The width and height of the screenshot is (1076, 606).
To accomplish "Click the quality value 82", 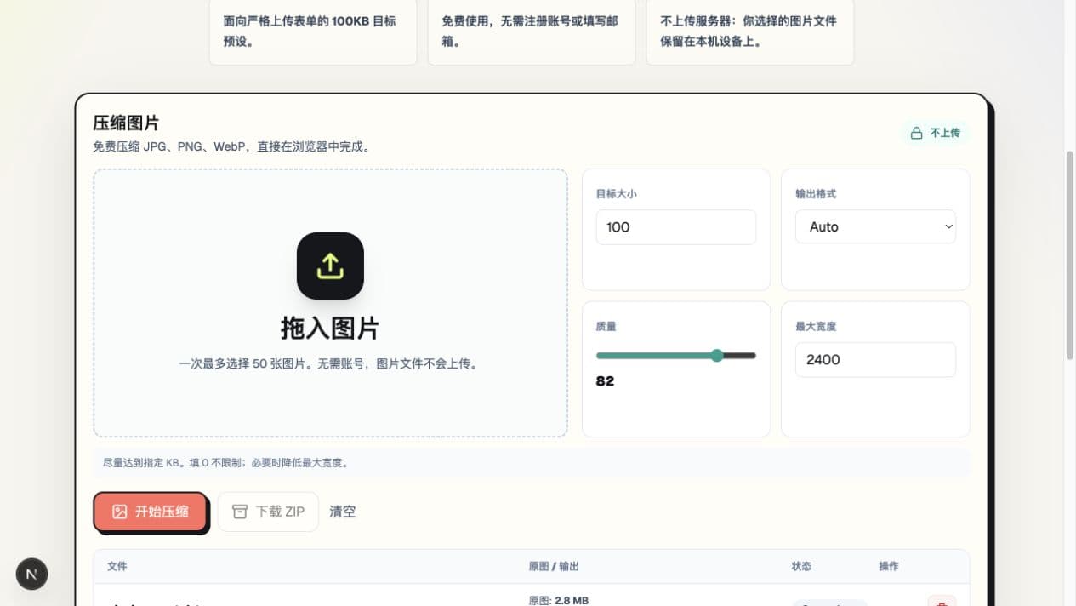I will click(x=605, y=381).
